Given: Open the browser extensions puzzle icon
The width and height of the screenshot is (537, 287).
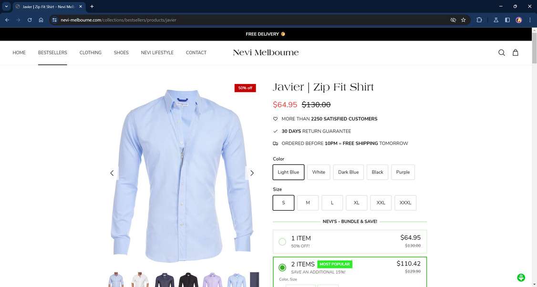Looking at the screenshot, I should coord(479,20).
